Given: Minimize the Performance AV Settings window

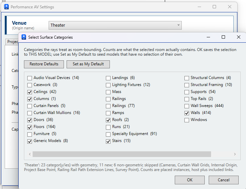Looking at the screenshot, I should [x=199, y=7].
